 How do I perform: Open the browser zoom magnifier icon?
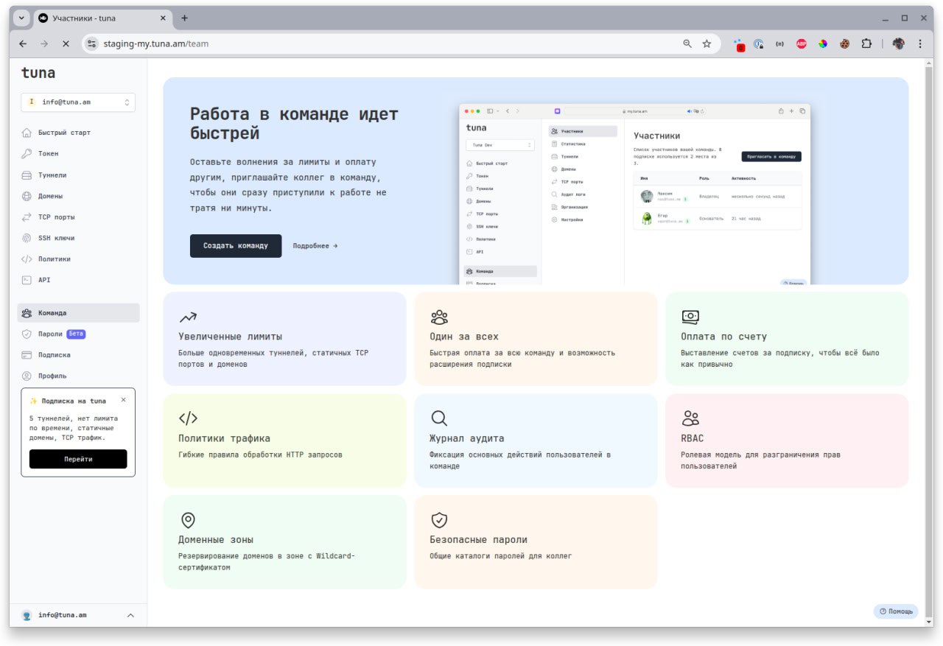click(687, 44)
